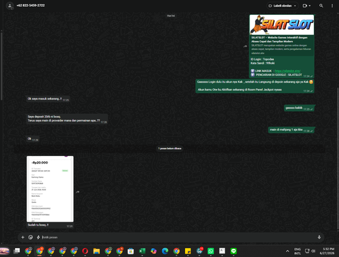339x257 pixels.
Task: Forward the receipt image using its arrow icon
Action: coord(77,192)
